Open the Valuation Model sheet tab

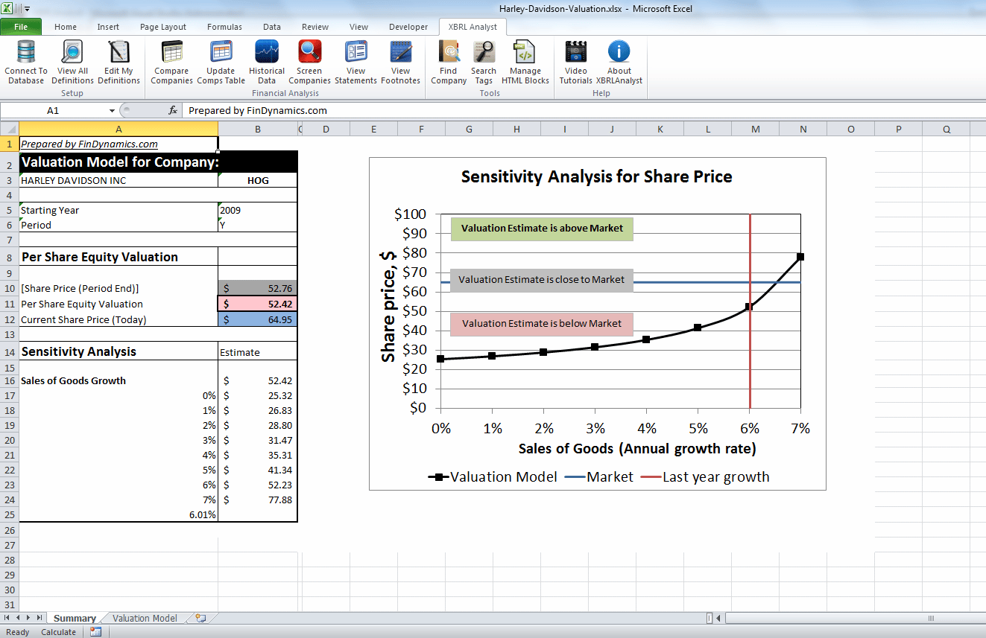145,618
